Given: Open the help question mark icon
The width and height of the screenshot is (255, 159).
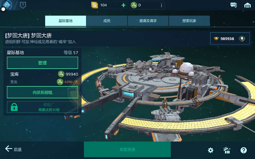Looking at the screenshot, I should (x=244, y=150).
